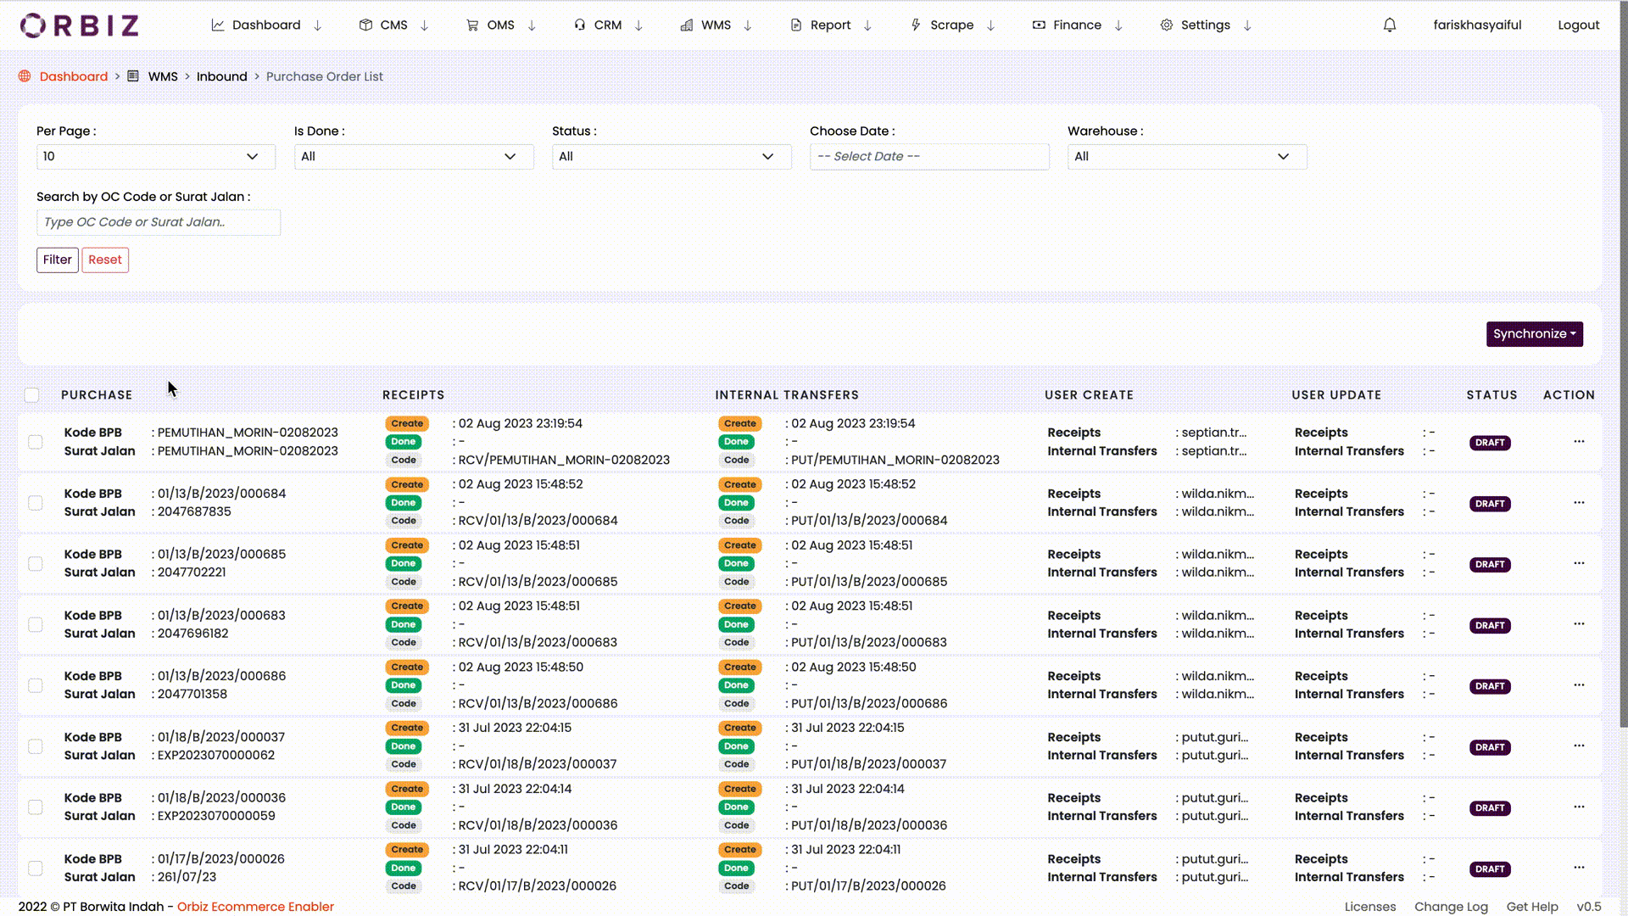The width and height of the screenshot is (1628, 916).
Task: Open the Finance nav menu
Action: 1078,25
